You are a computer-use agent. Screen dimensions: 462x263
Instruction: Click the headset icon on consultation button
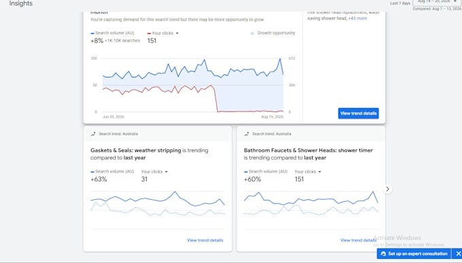383,253
